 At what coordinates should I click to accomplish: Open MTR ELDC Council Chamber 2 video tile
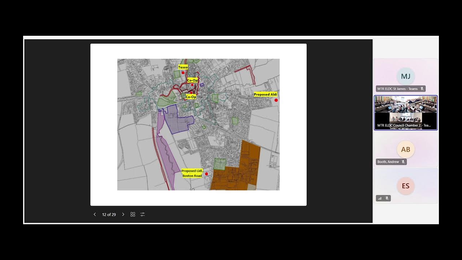tap(406, 113)
